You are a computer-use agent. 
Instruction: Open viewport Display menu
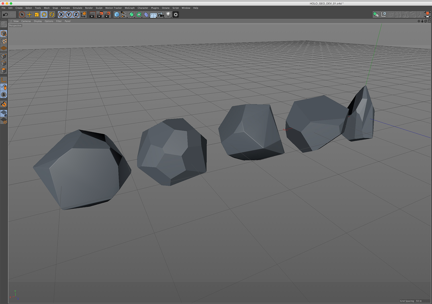coord(38,21)
